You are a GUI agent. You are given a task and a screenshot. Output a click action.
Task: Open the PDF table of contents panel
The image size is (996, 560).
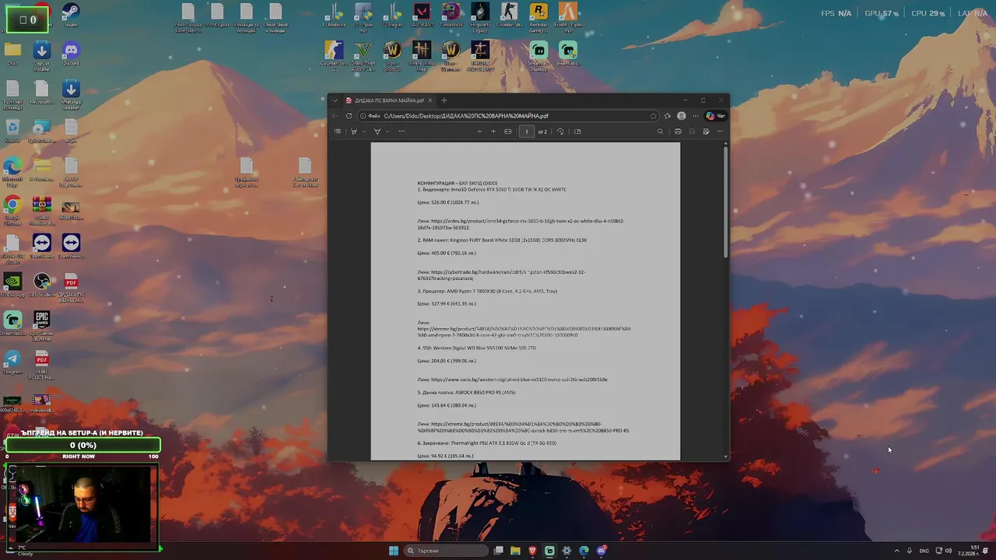click(x=337, y=131)
